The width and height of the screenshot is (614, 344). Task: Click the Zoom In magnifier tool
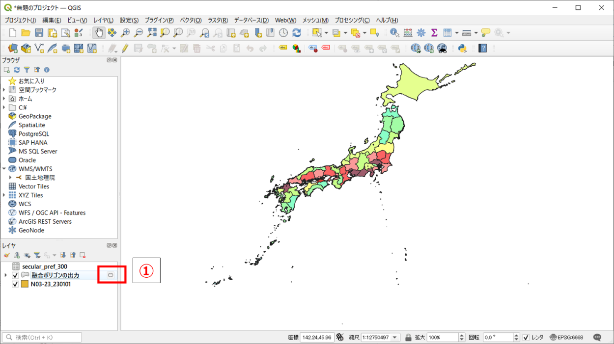click(x=125, y=33)
